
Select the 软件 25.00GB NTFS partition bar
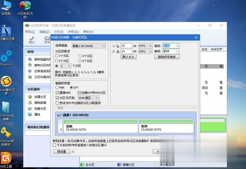tap(166, 126)
